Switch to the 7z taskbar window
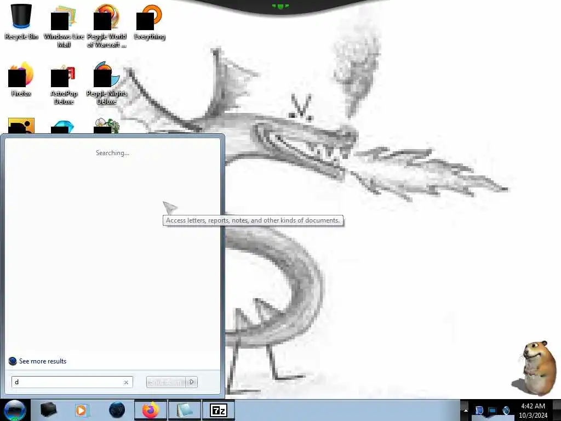561x421 pixels. (218, 410)
